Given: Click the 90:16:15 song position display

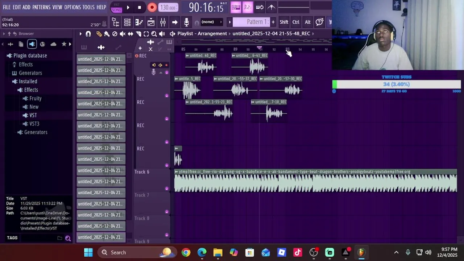Looking at the screenshot, I should pos(206,7).
